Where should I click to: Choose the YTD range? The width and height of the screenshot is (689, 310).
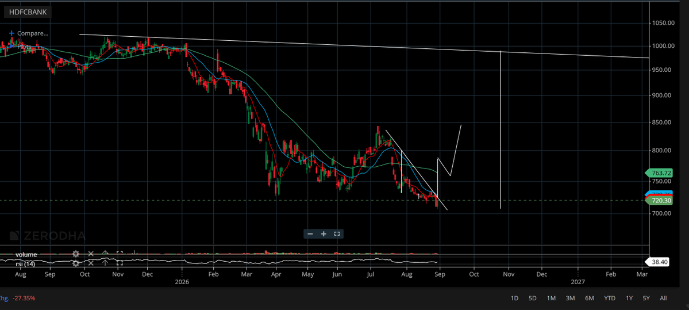(x=610, y=298)
